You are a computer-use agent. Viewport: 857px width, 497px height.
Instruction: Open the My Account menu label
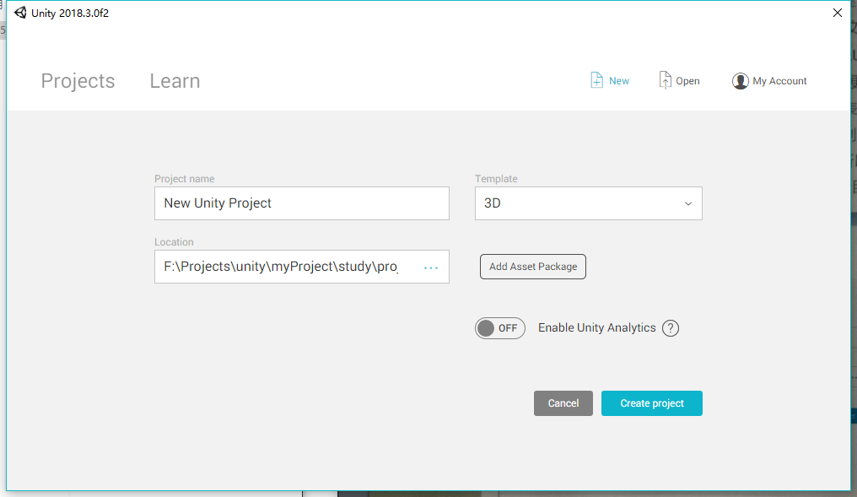[779, 81]
